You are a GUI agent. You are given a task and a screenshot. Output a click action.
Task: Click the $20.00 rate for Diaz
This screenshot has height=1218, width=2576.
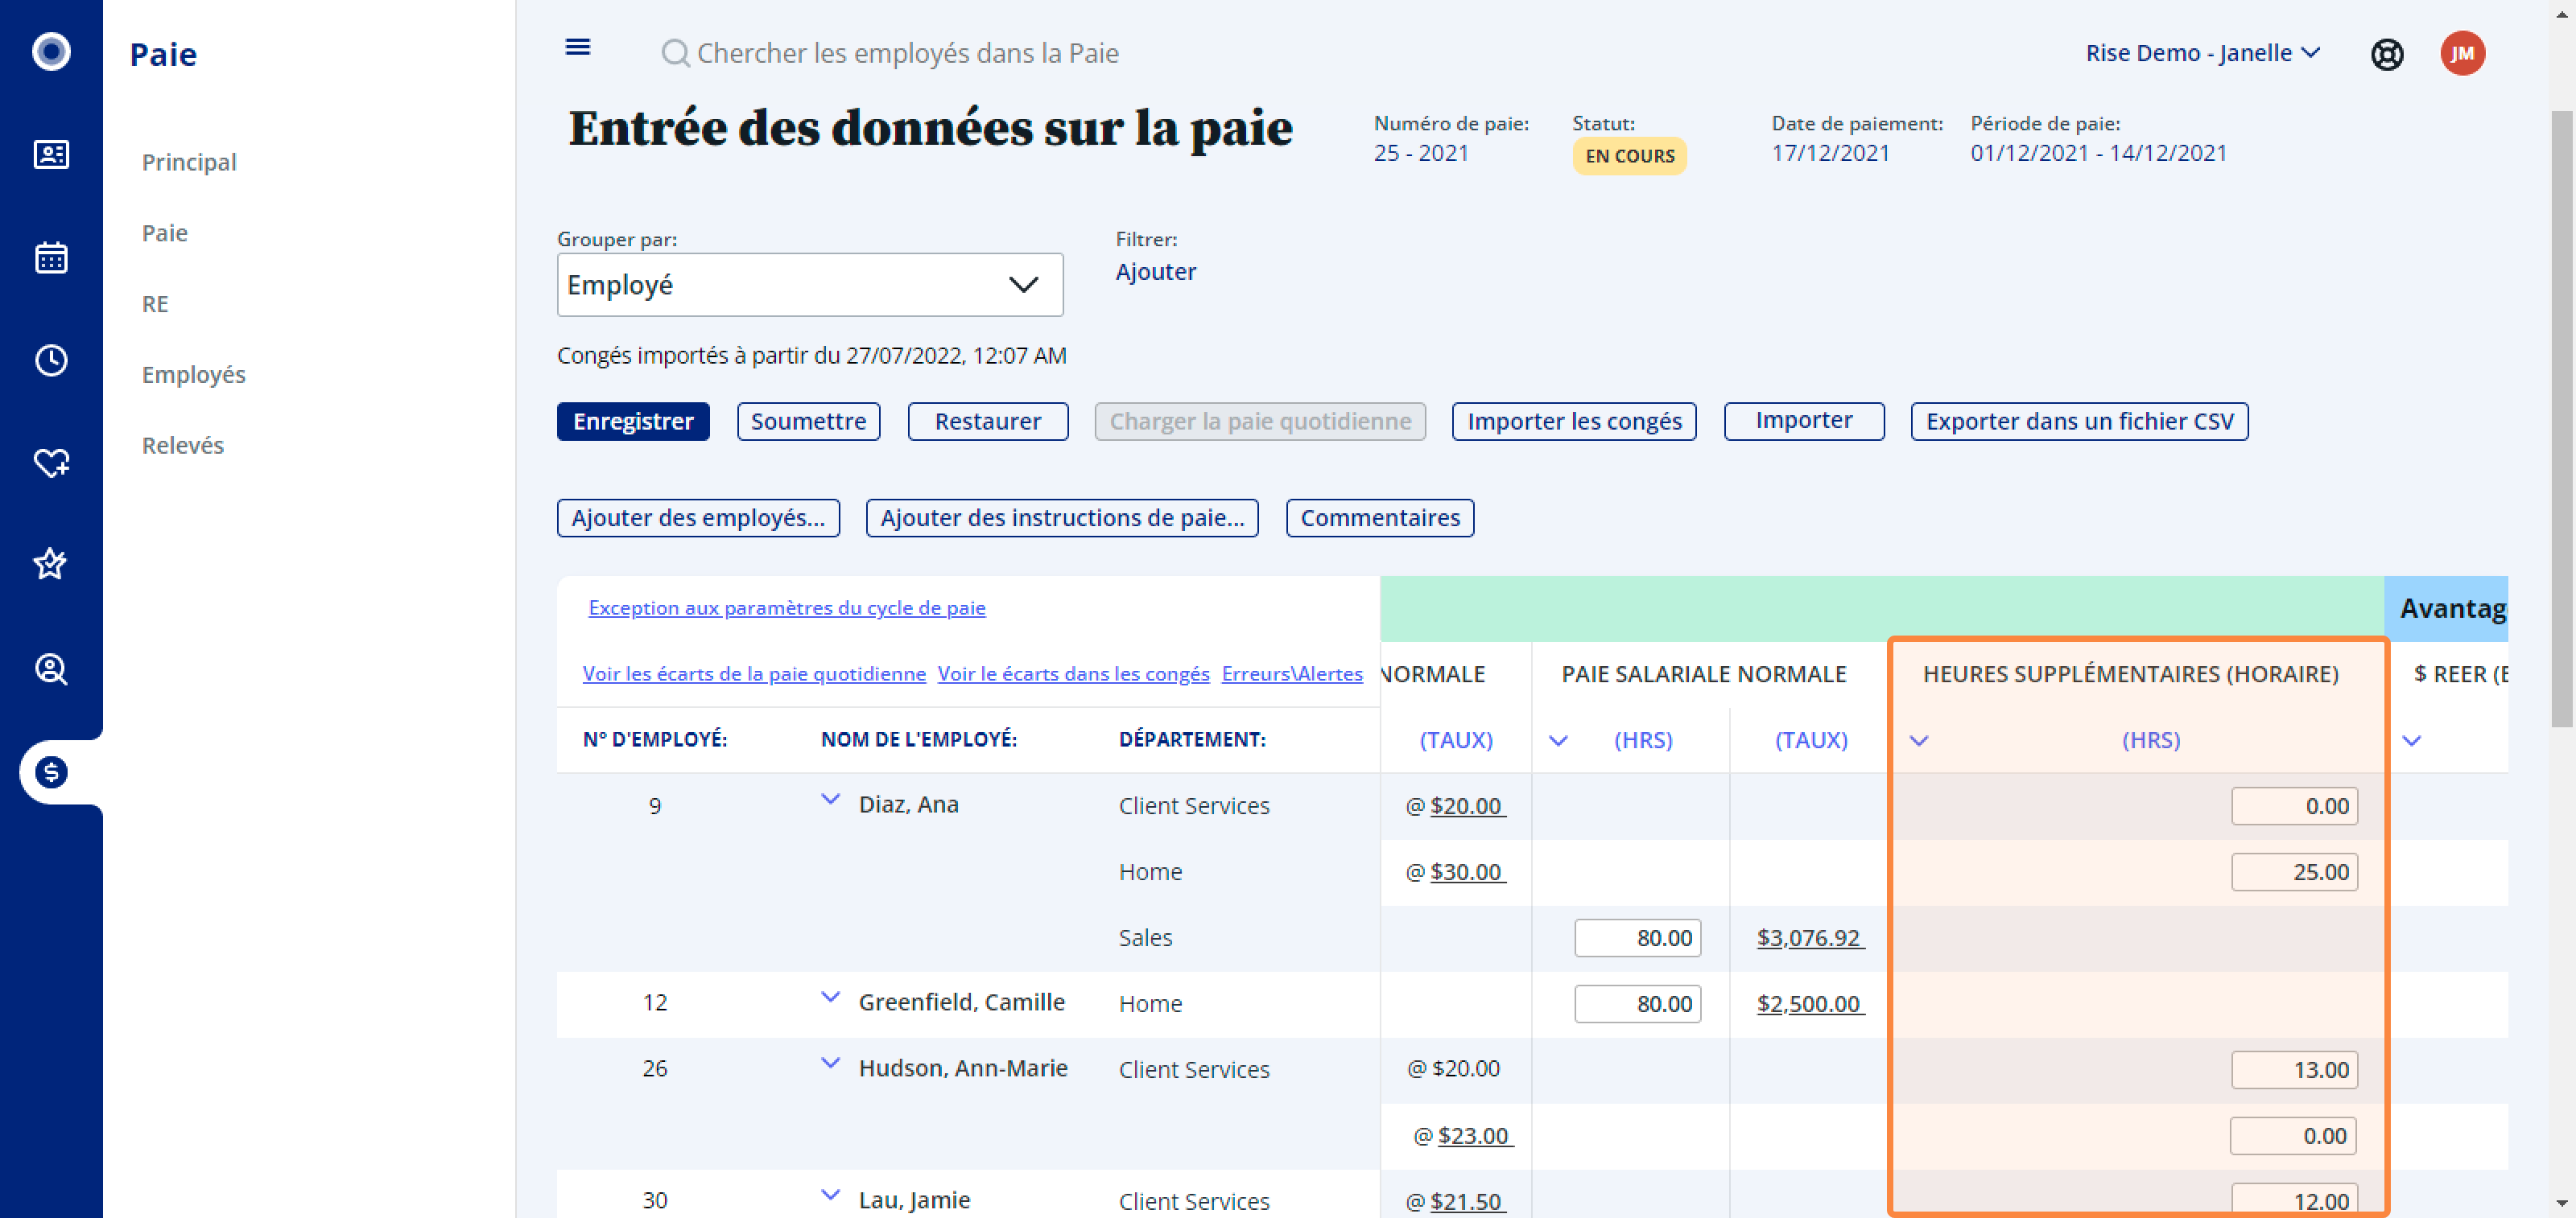(x=1467, y=806)
